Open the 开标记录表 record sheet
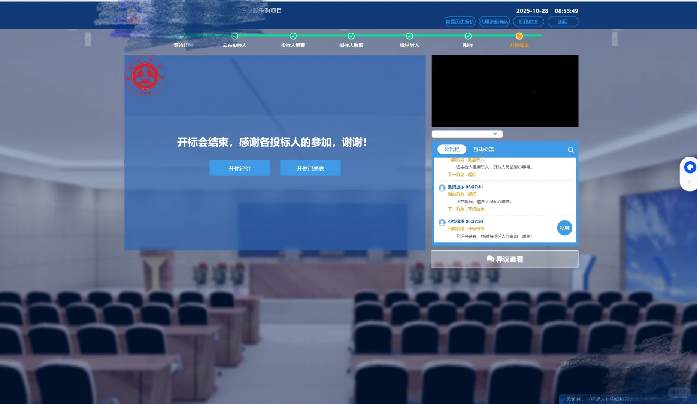The image size is (697, 404). (310, 168)
